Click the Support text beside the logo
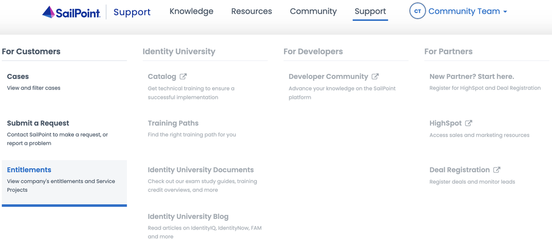The image size is (552, 240). coord(132,12)
